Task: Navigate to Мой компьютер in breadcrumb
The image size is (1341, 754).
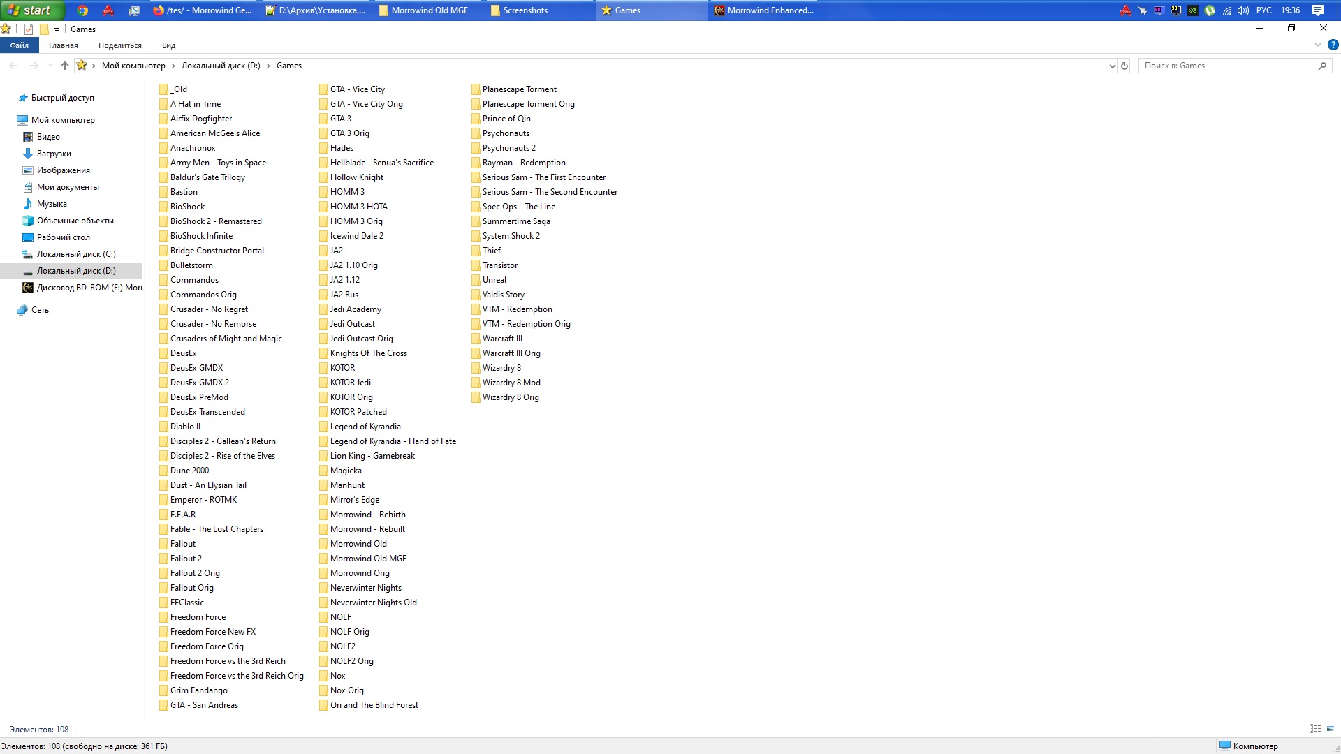Action: pyautogui.click(x=133, y=66)
